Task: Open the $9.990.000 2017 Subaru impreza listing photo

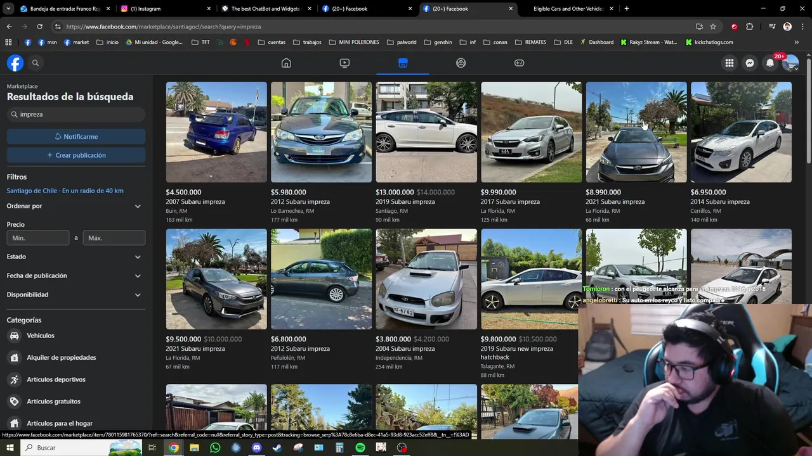Action: coord(531,132)
